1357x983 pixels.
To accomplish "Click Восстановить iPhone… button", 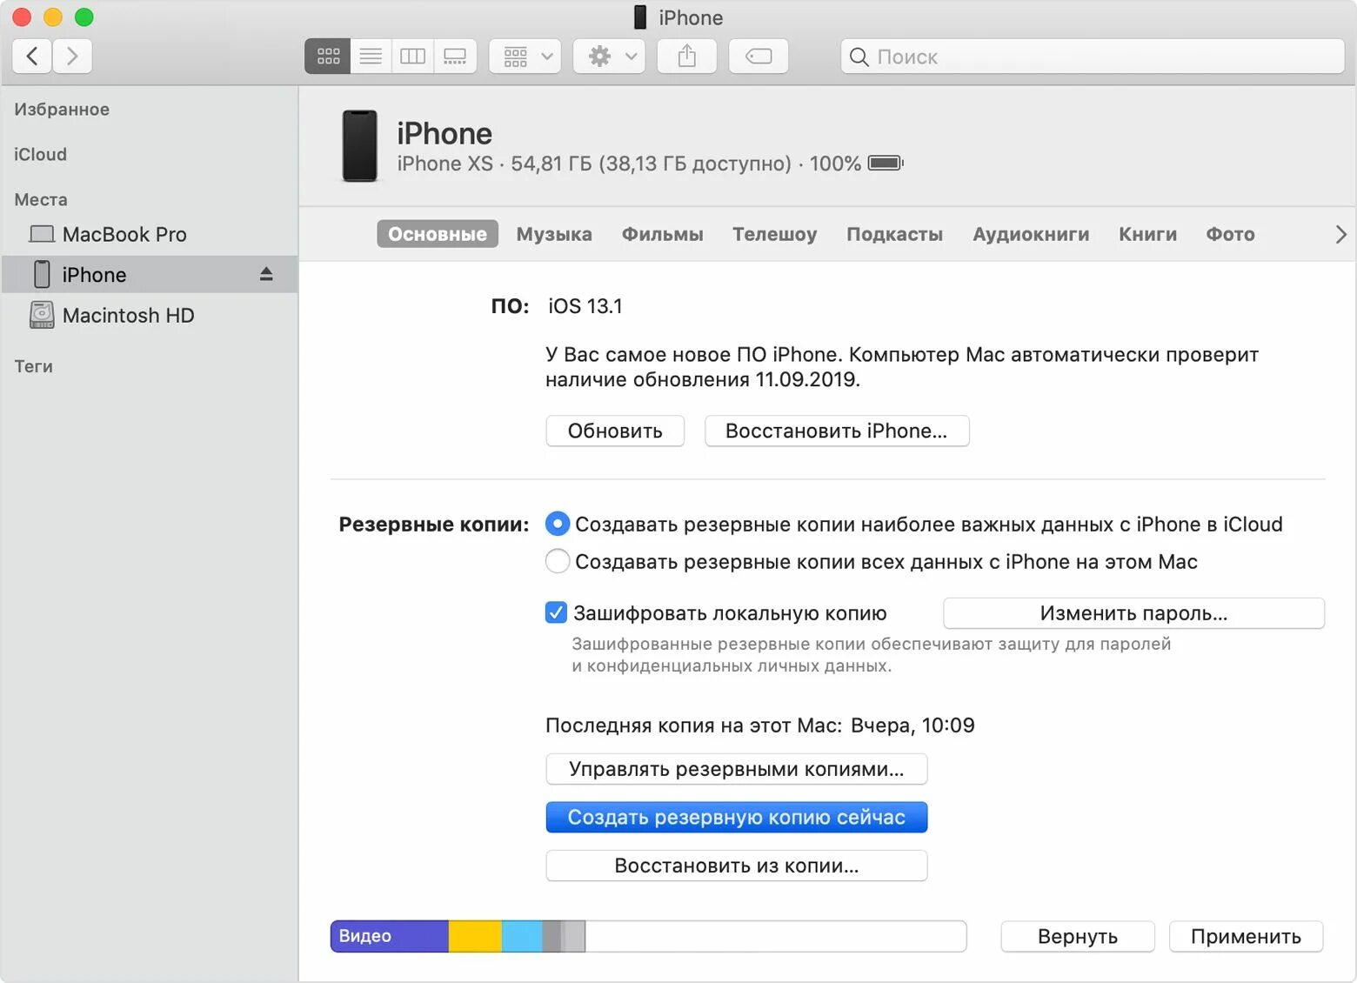I will tap(837, 431).
